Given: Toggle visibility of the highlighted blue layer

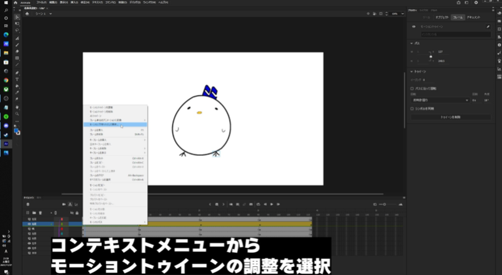Looking at the screenshot, I should [29, 224].
